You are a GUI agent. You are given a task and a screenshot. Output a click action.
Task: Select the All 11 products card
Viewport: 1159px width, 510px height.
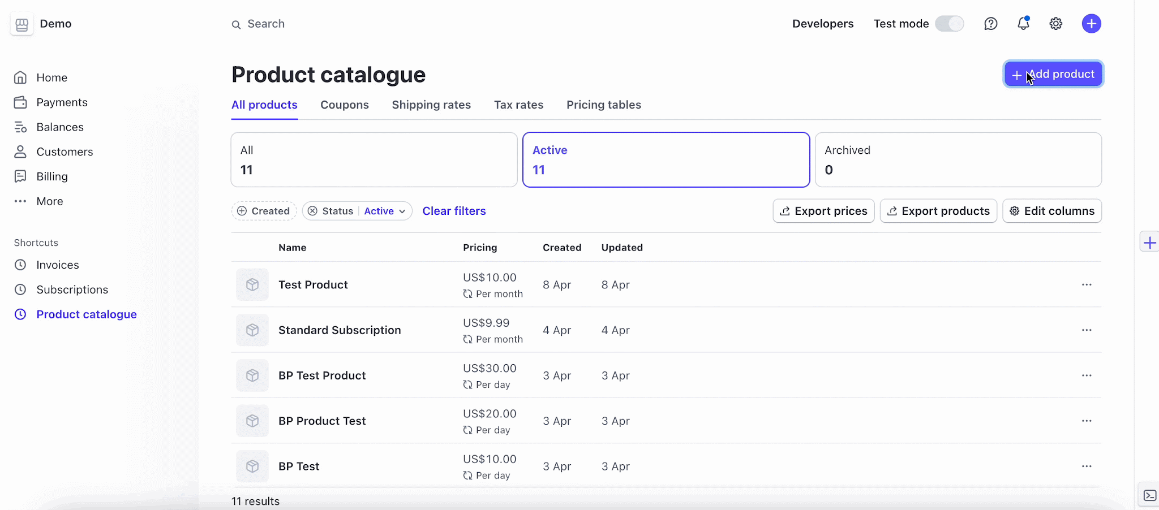[x=374, y=159]
